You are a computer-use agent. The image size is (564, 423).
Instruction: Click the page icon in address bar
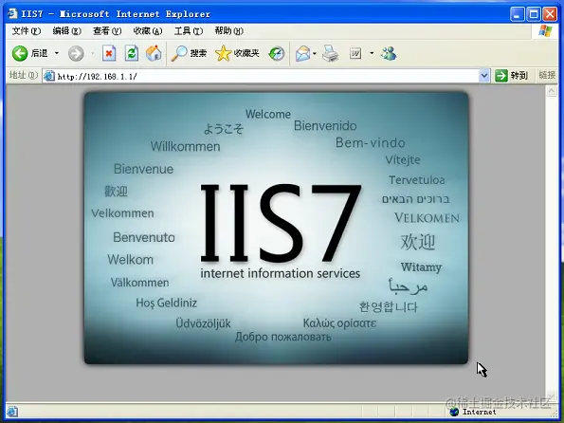pos(49,76)
